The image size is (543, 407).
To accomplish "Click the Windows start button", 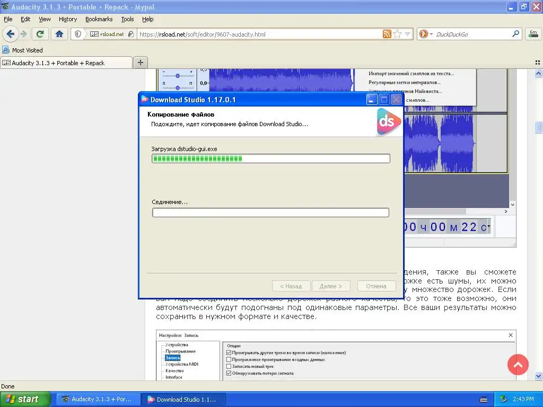I will point(25,400).
